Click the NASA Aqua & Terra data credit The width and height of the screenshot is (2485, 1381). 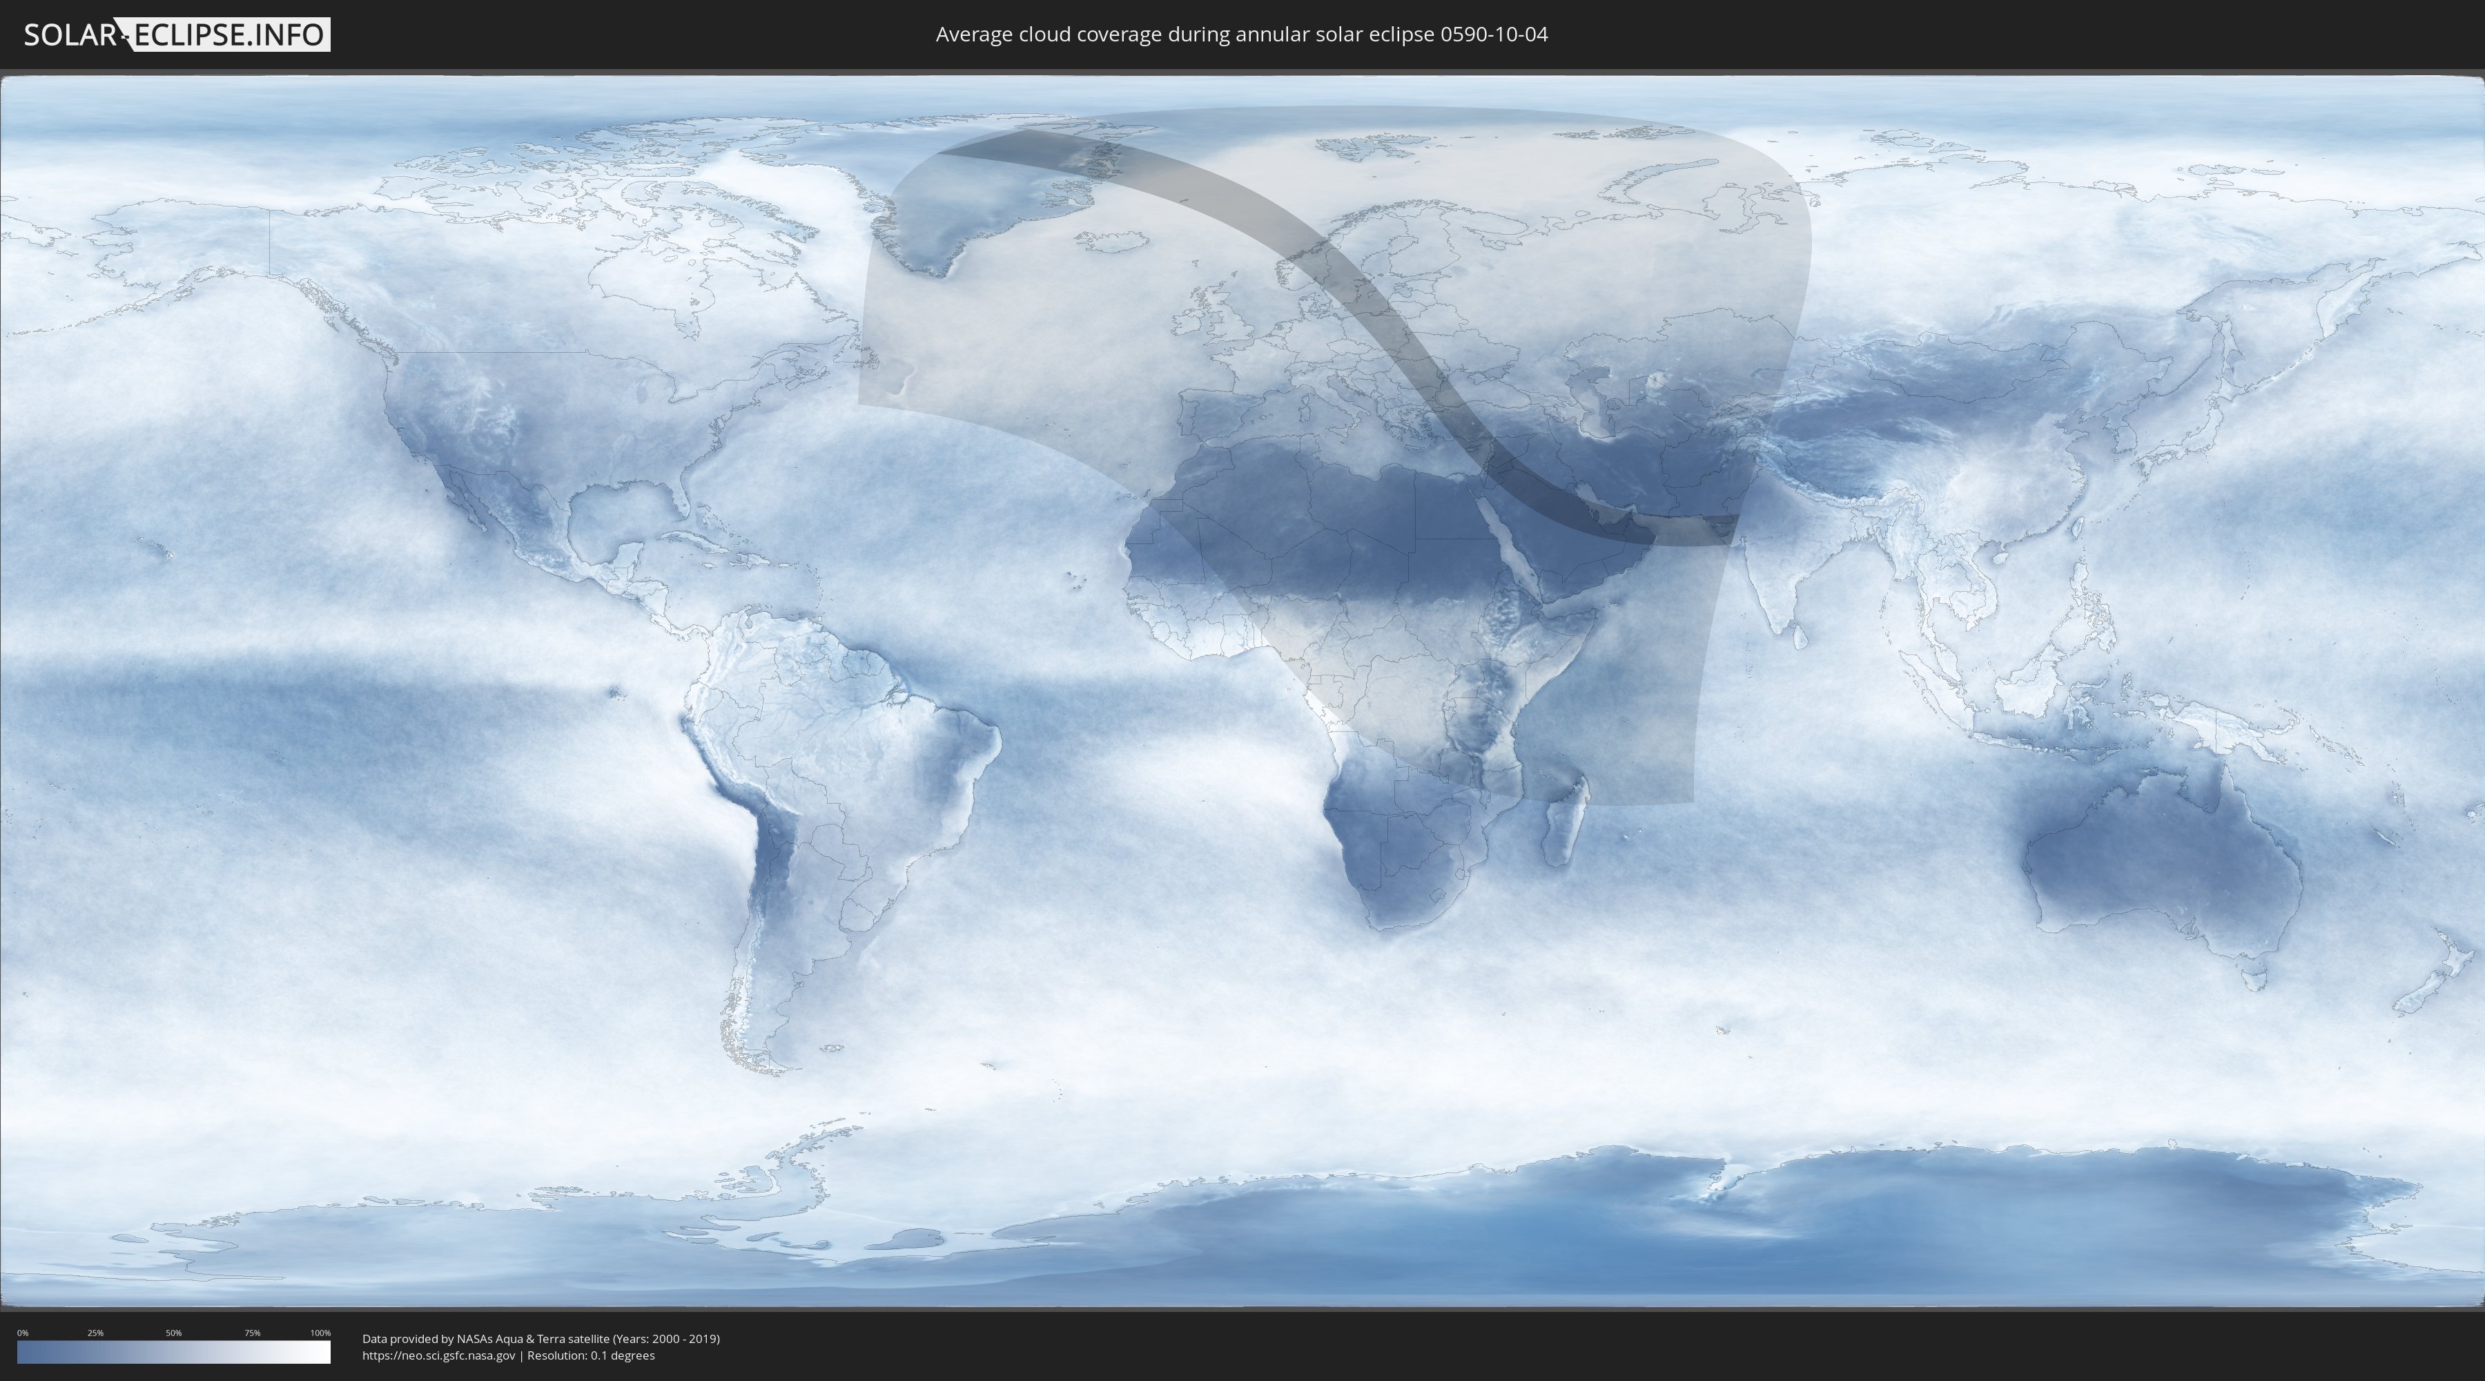pyautogui.click(x=541, y=1339)
